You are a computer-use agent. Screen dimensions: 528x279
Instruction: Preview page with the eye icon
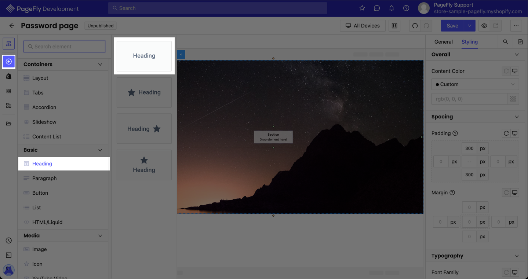484,26
